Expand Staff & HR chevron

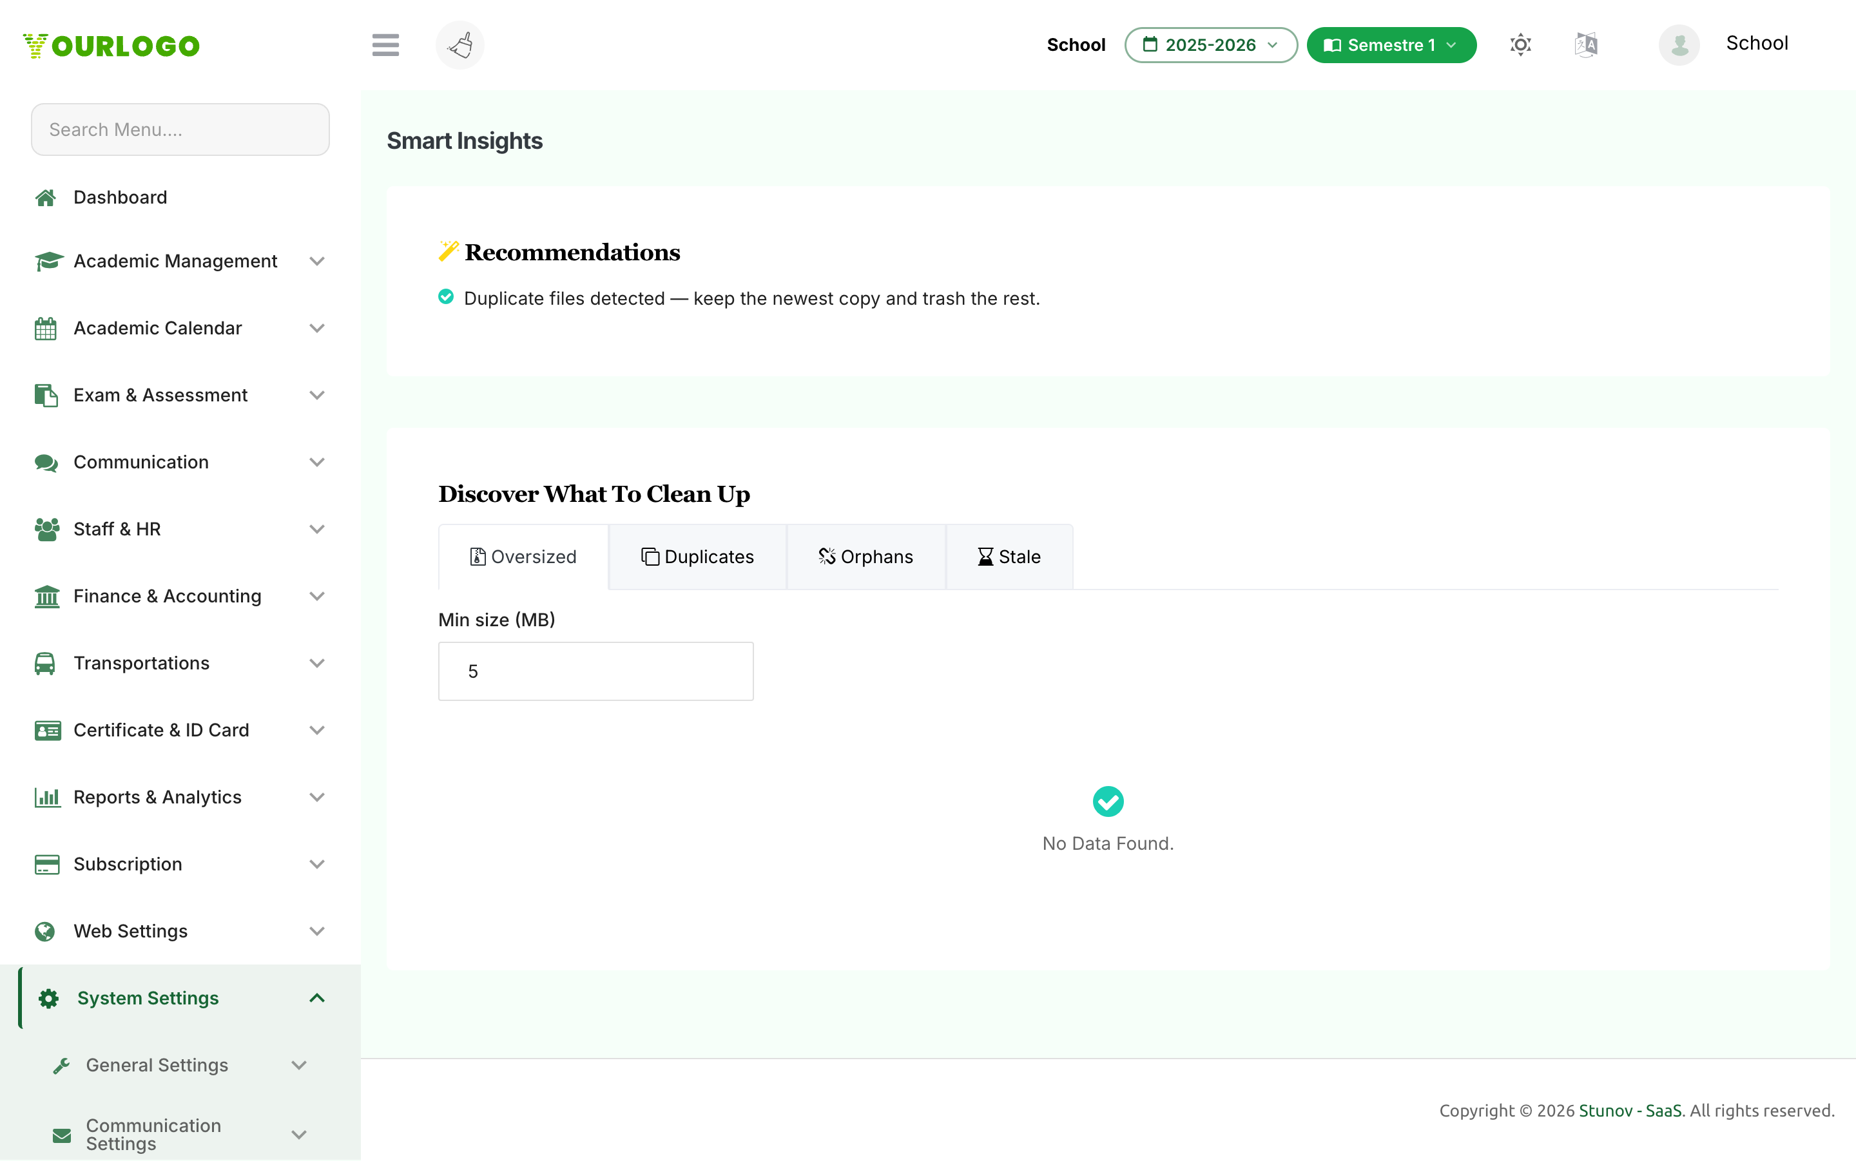[x=317, y=529]
